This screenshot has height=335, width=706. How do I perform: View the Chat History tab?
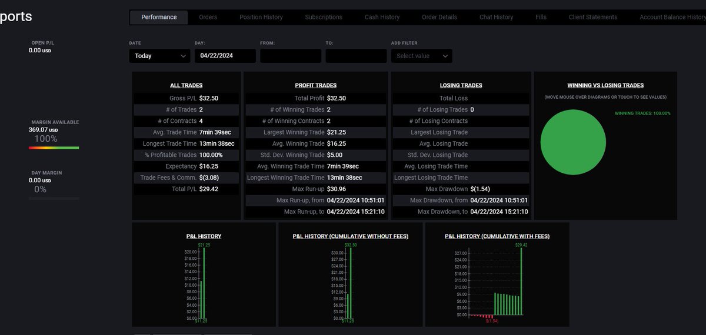(496, 17)
